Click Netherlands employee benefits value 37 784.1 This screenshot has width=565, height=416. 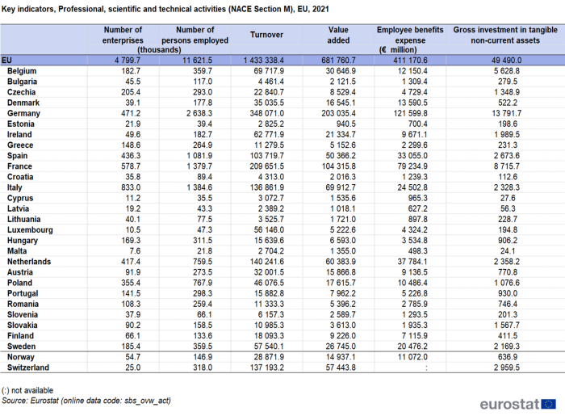pyautogui.click(x=412, y=262)
